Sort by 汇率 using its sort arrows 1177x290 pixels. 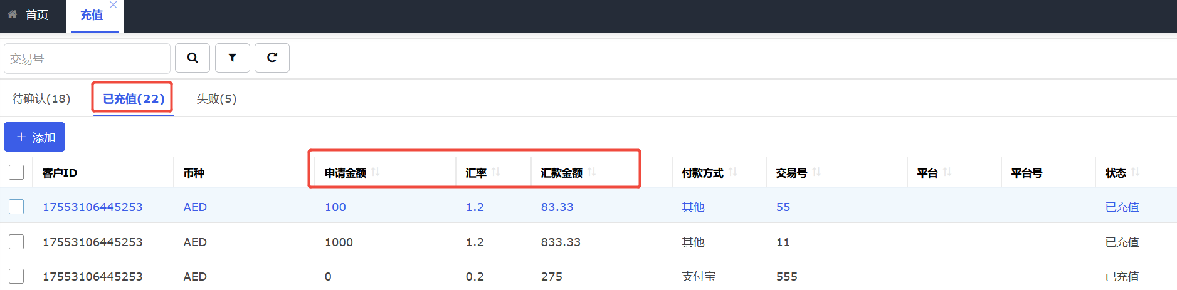pyautogui.click(x=496, y=172)
